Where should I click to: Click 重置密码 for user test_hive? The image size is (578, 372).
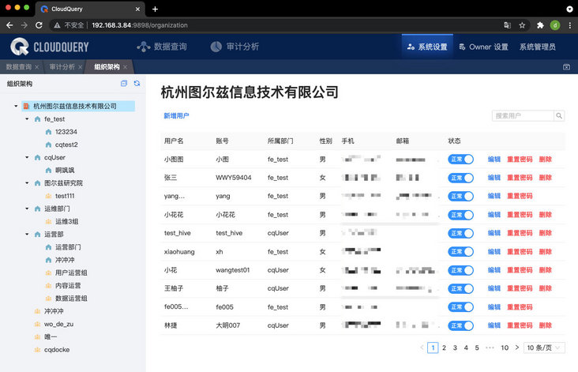pos(519,233)
